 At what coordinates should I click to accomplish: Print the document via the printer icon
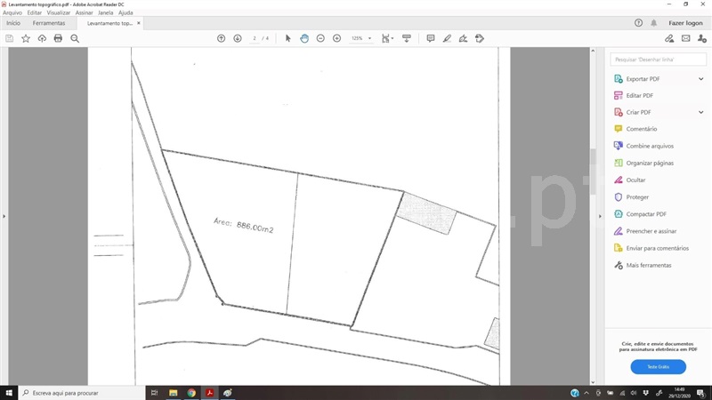coord(58,38)
